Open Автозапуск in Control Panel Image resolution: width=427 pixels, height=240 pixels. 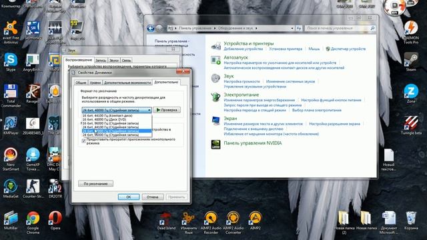point(236,58)
